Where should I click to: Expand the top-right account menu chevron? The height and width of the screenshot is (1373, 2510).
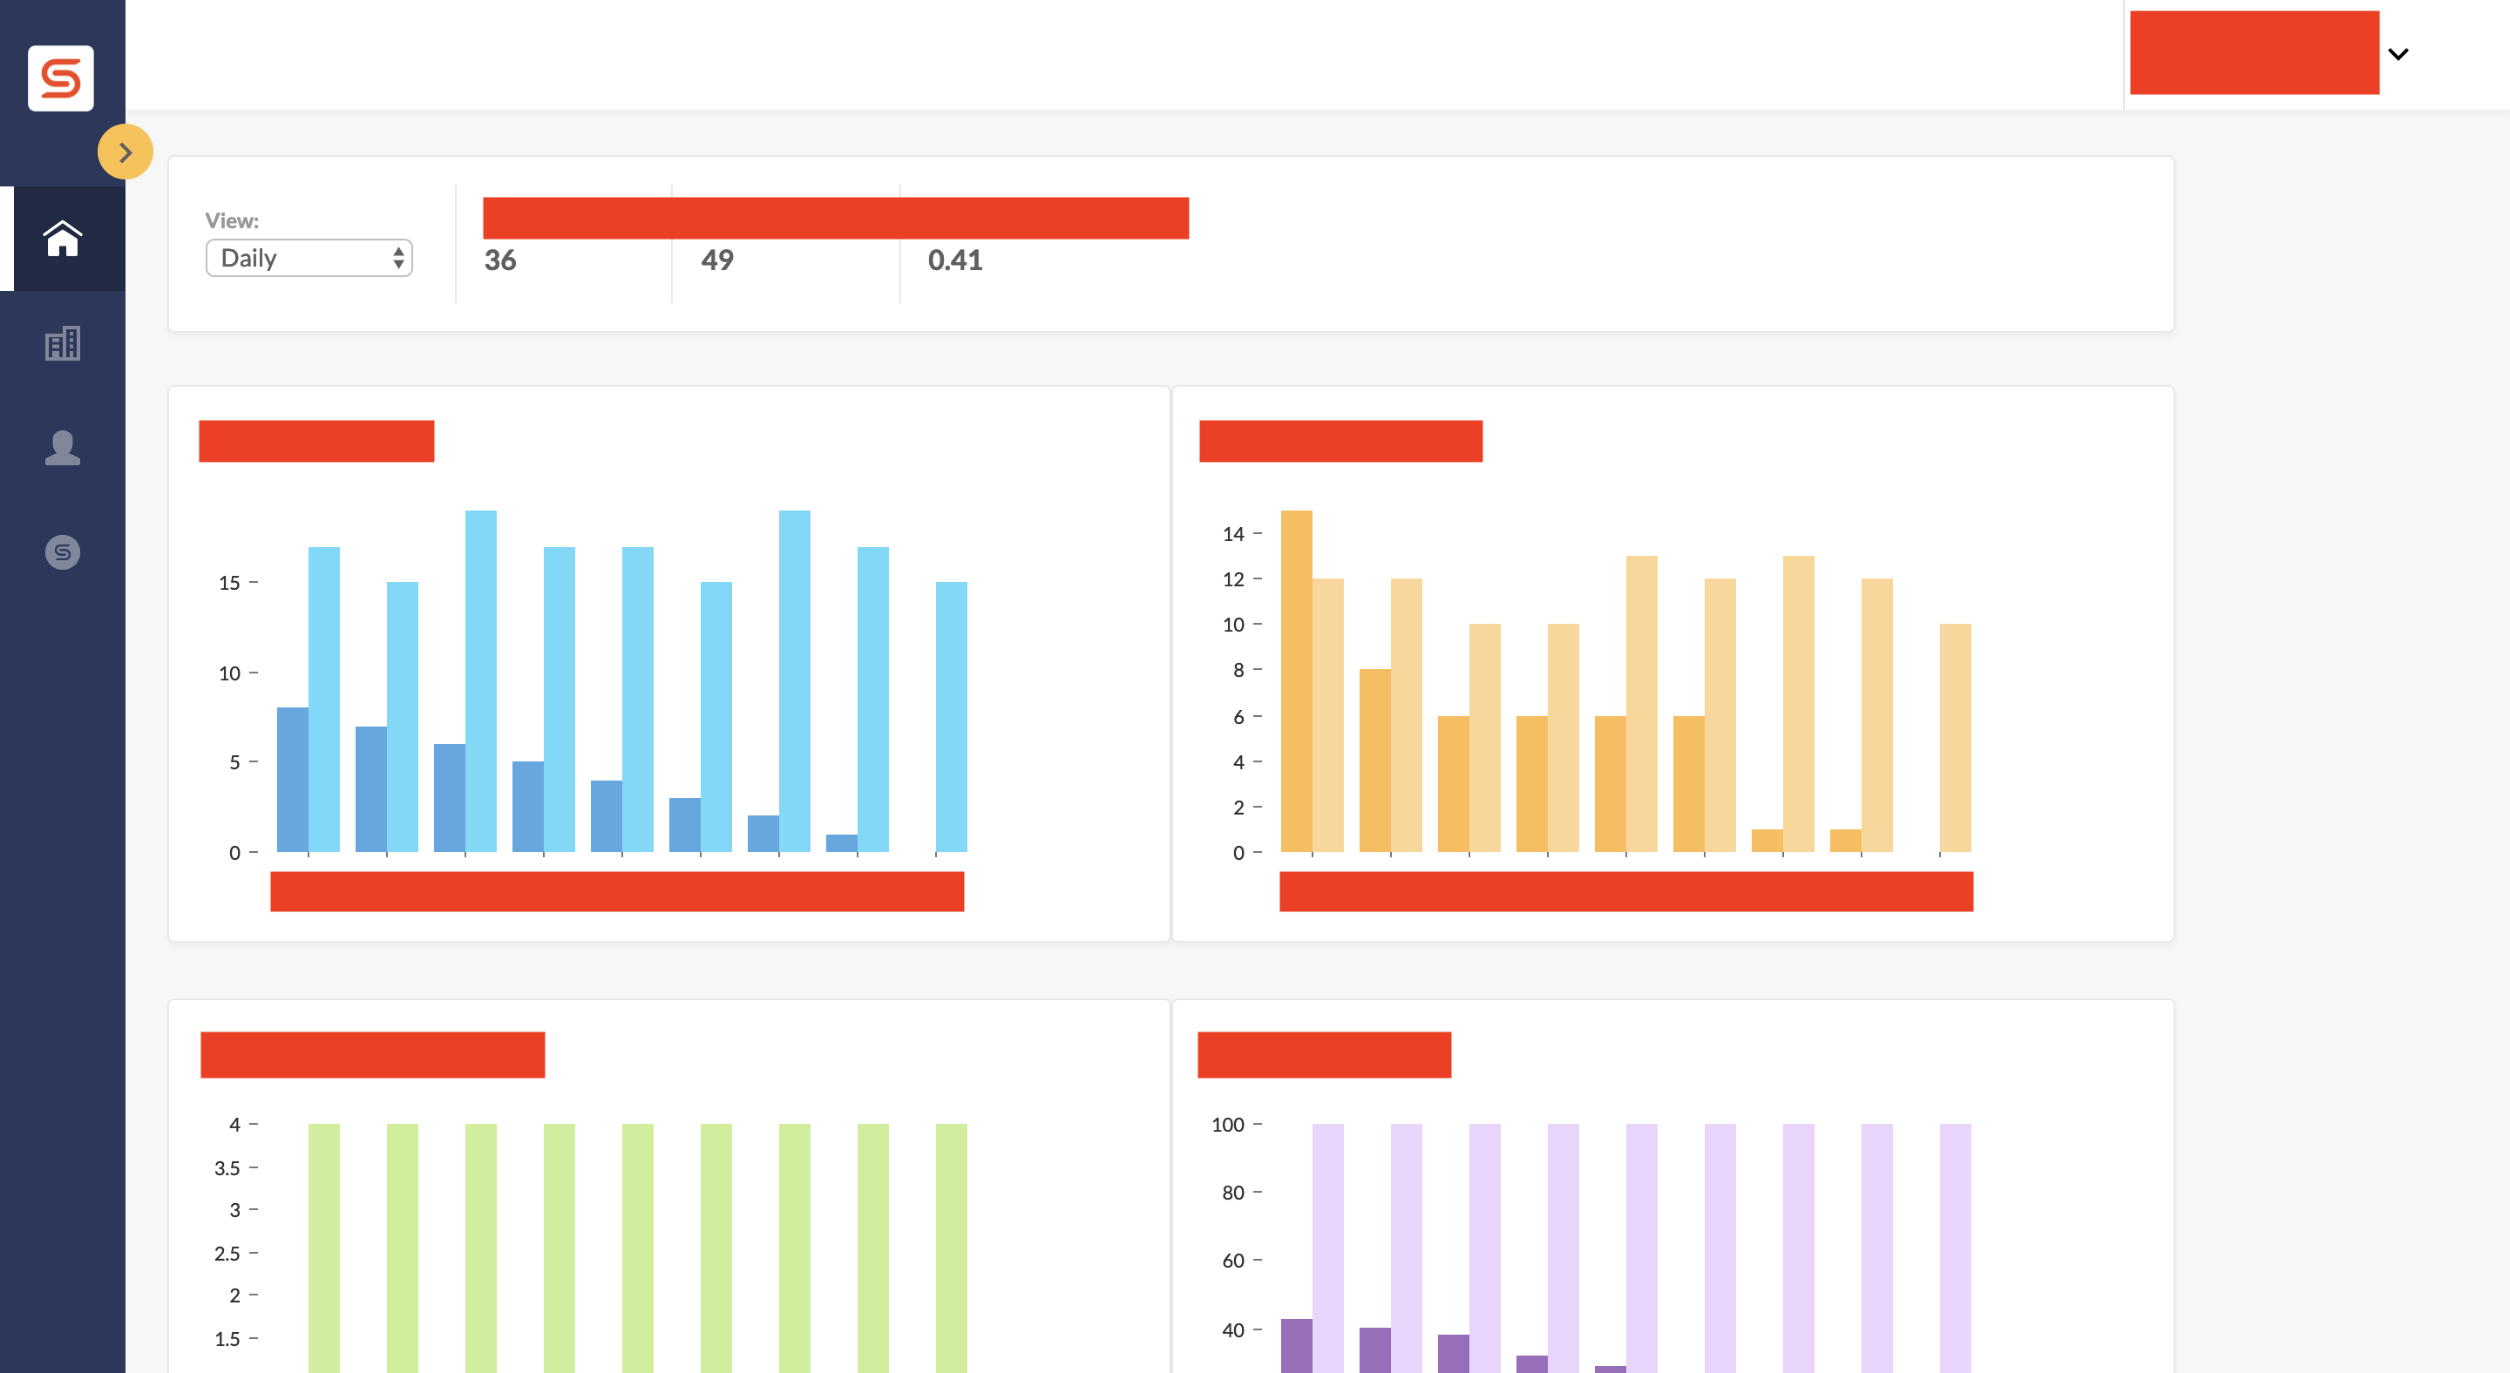(x=2398, y=55)
